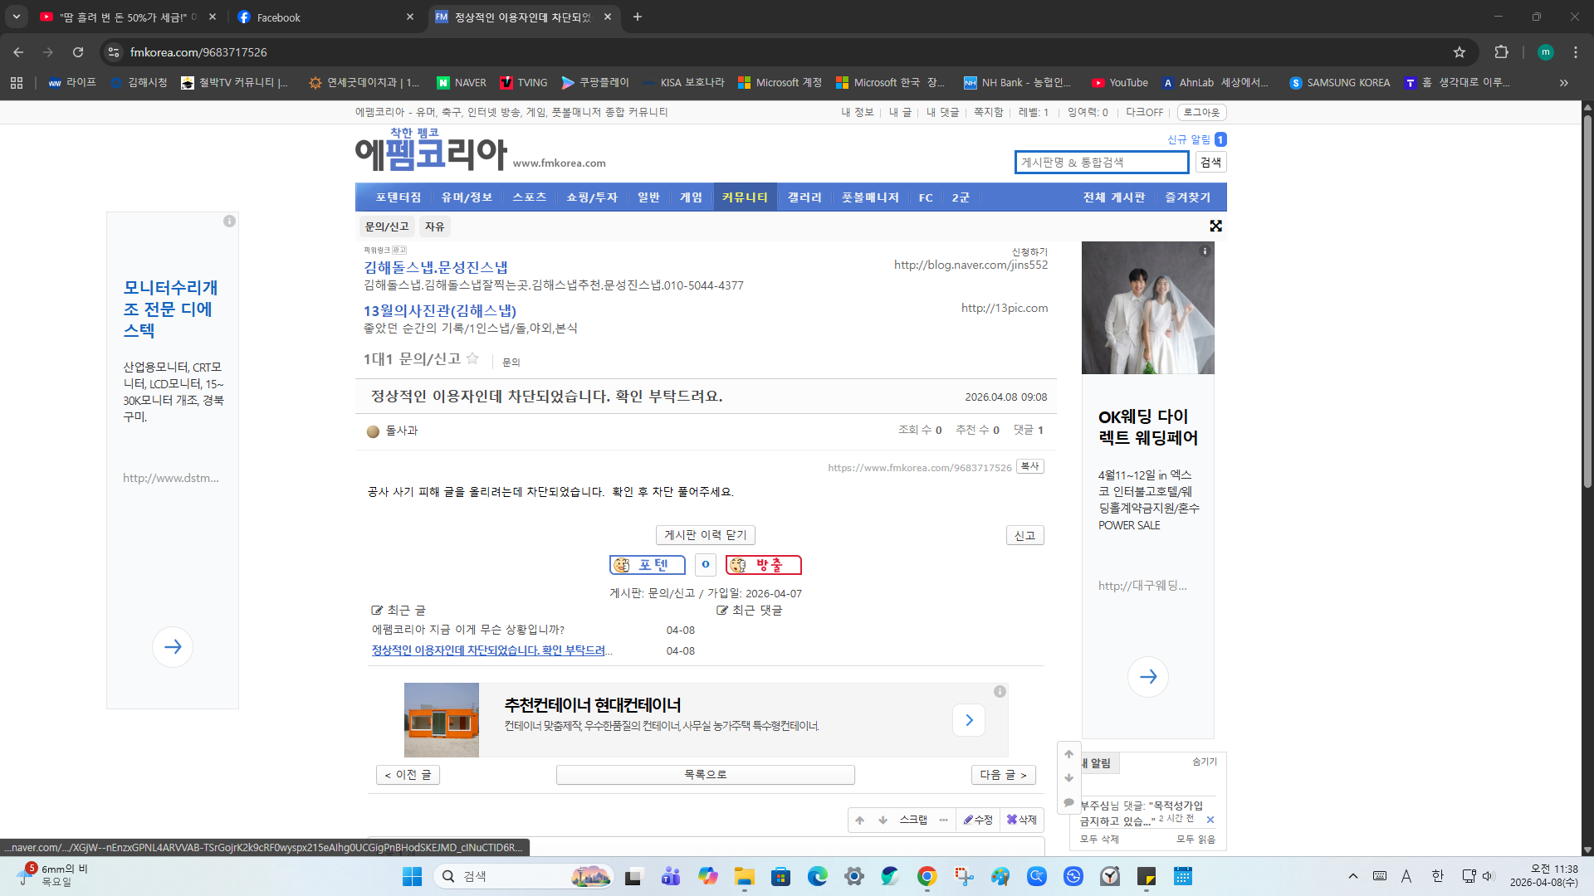Select the 문의/신고 board tab
Screen dimensions: 1594x896
[387, 226]
